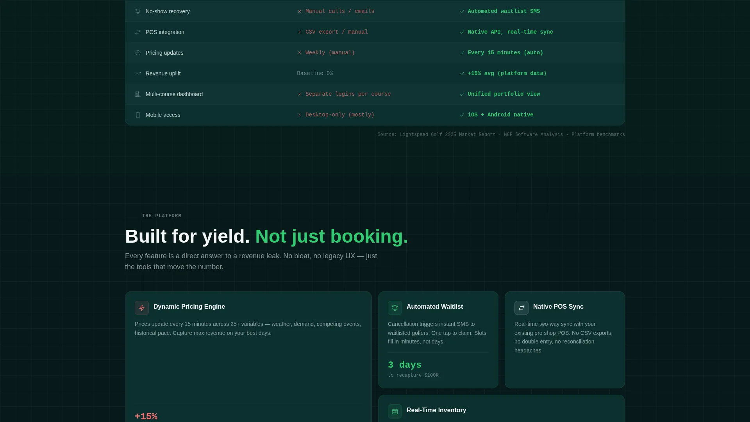Click the sync arrows icon on Native POS Sync card

[521, 308]
